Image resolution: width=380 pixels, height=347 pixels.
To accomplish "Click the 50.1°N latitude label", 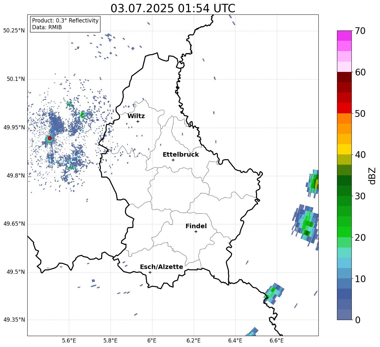I will click(15, 79).
